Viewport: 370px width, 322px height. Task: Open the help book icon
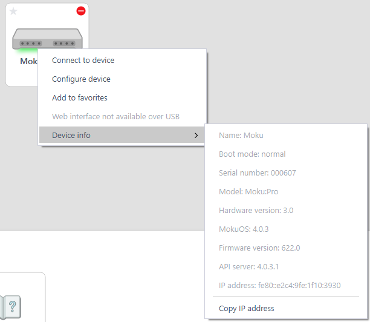click(x=11, y=307)
